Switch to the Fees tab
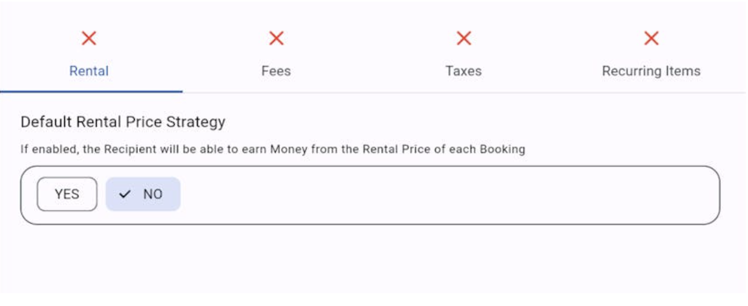This screenshot has height=306, width=748. 276,71
